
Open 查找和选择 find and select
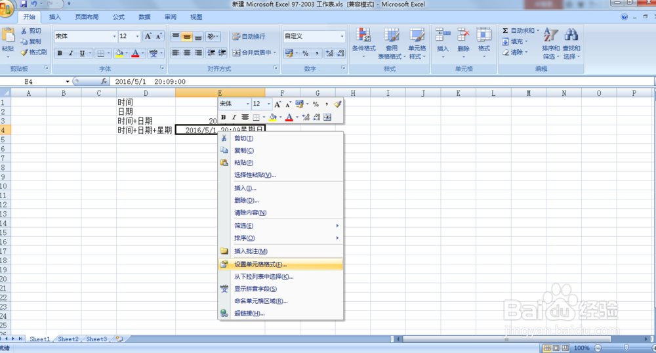pos(571,43)
